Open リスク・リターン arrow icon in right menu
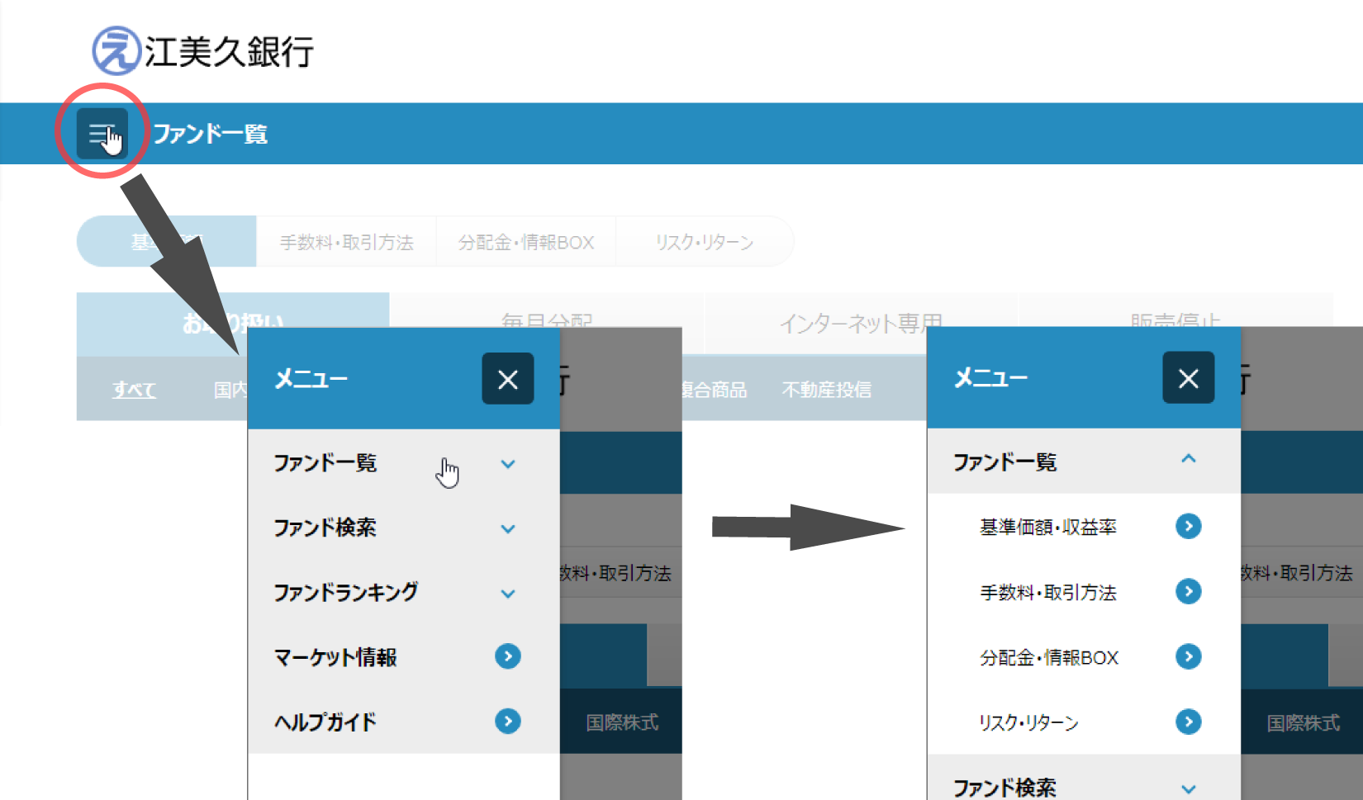This screenshot has width=1363, height=800. [1189, 722]
